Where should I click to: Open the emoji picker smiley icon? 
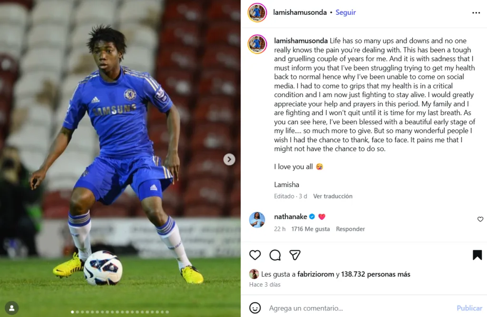pos(255,308)
